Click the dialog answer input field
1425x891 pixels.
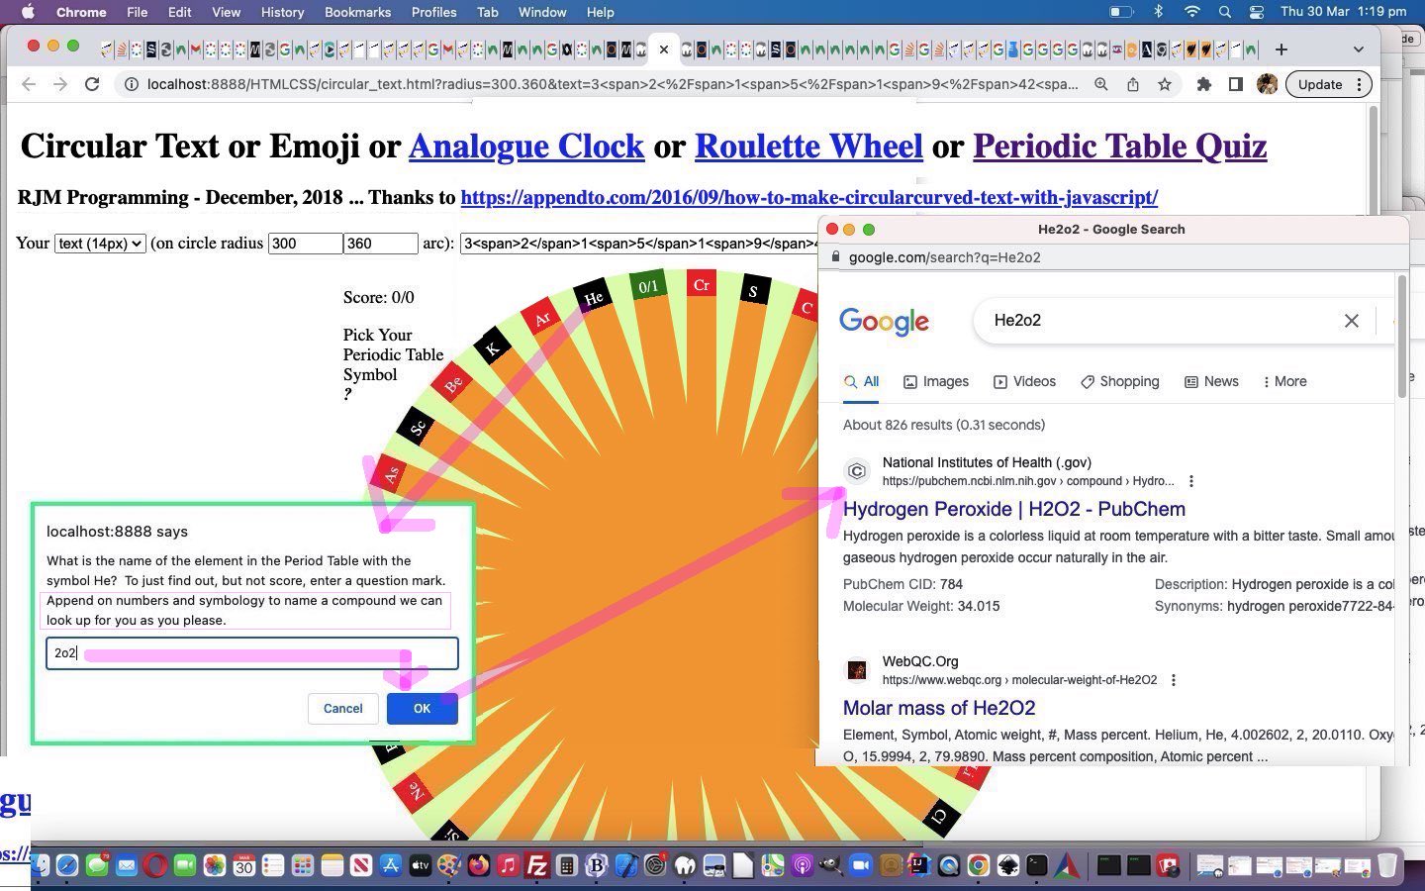click(252, 653)
